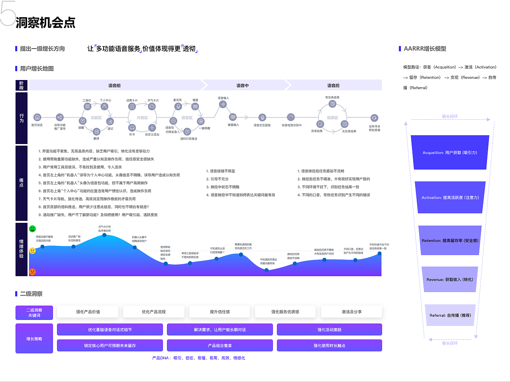Click the 提醒 alarm clock icon
The image size is (510, 382).
pyautogui.click(x=83, y=121)
